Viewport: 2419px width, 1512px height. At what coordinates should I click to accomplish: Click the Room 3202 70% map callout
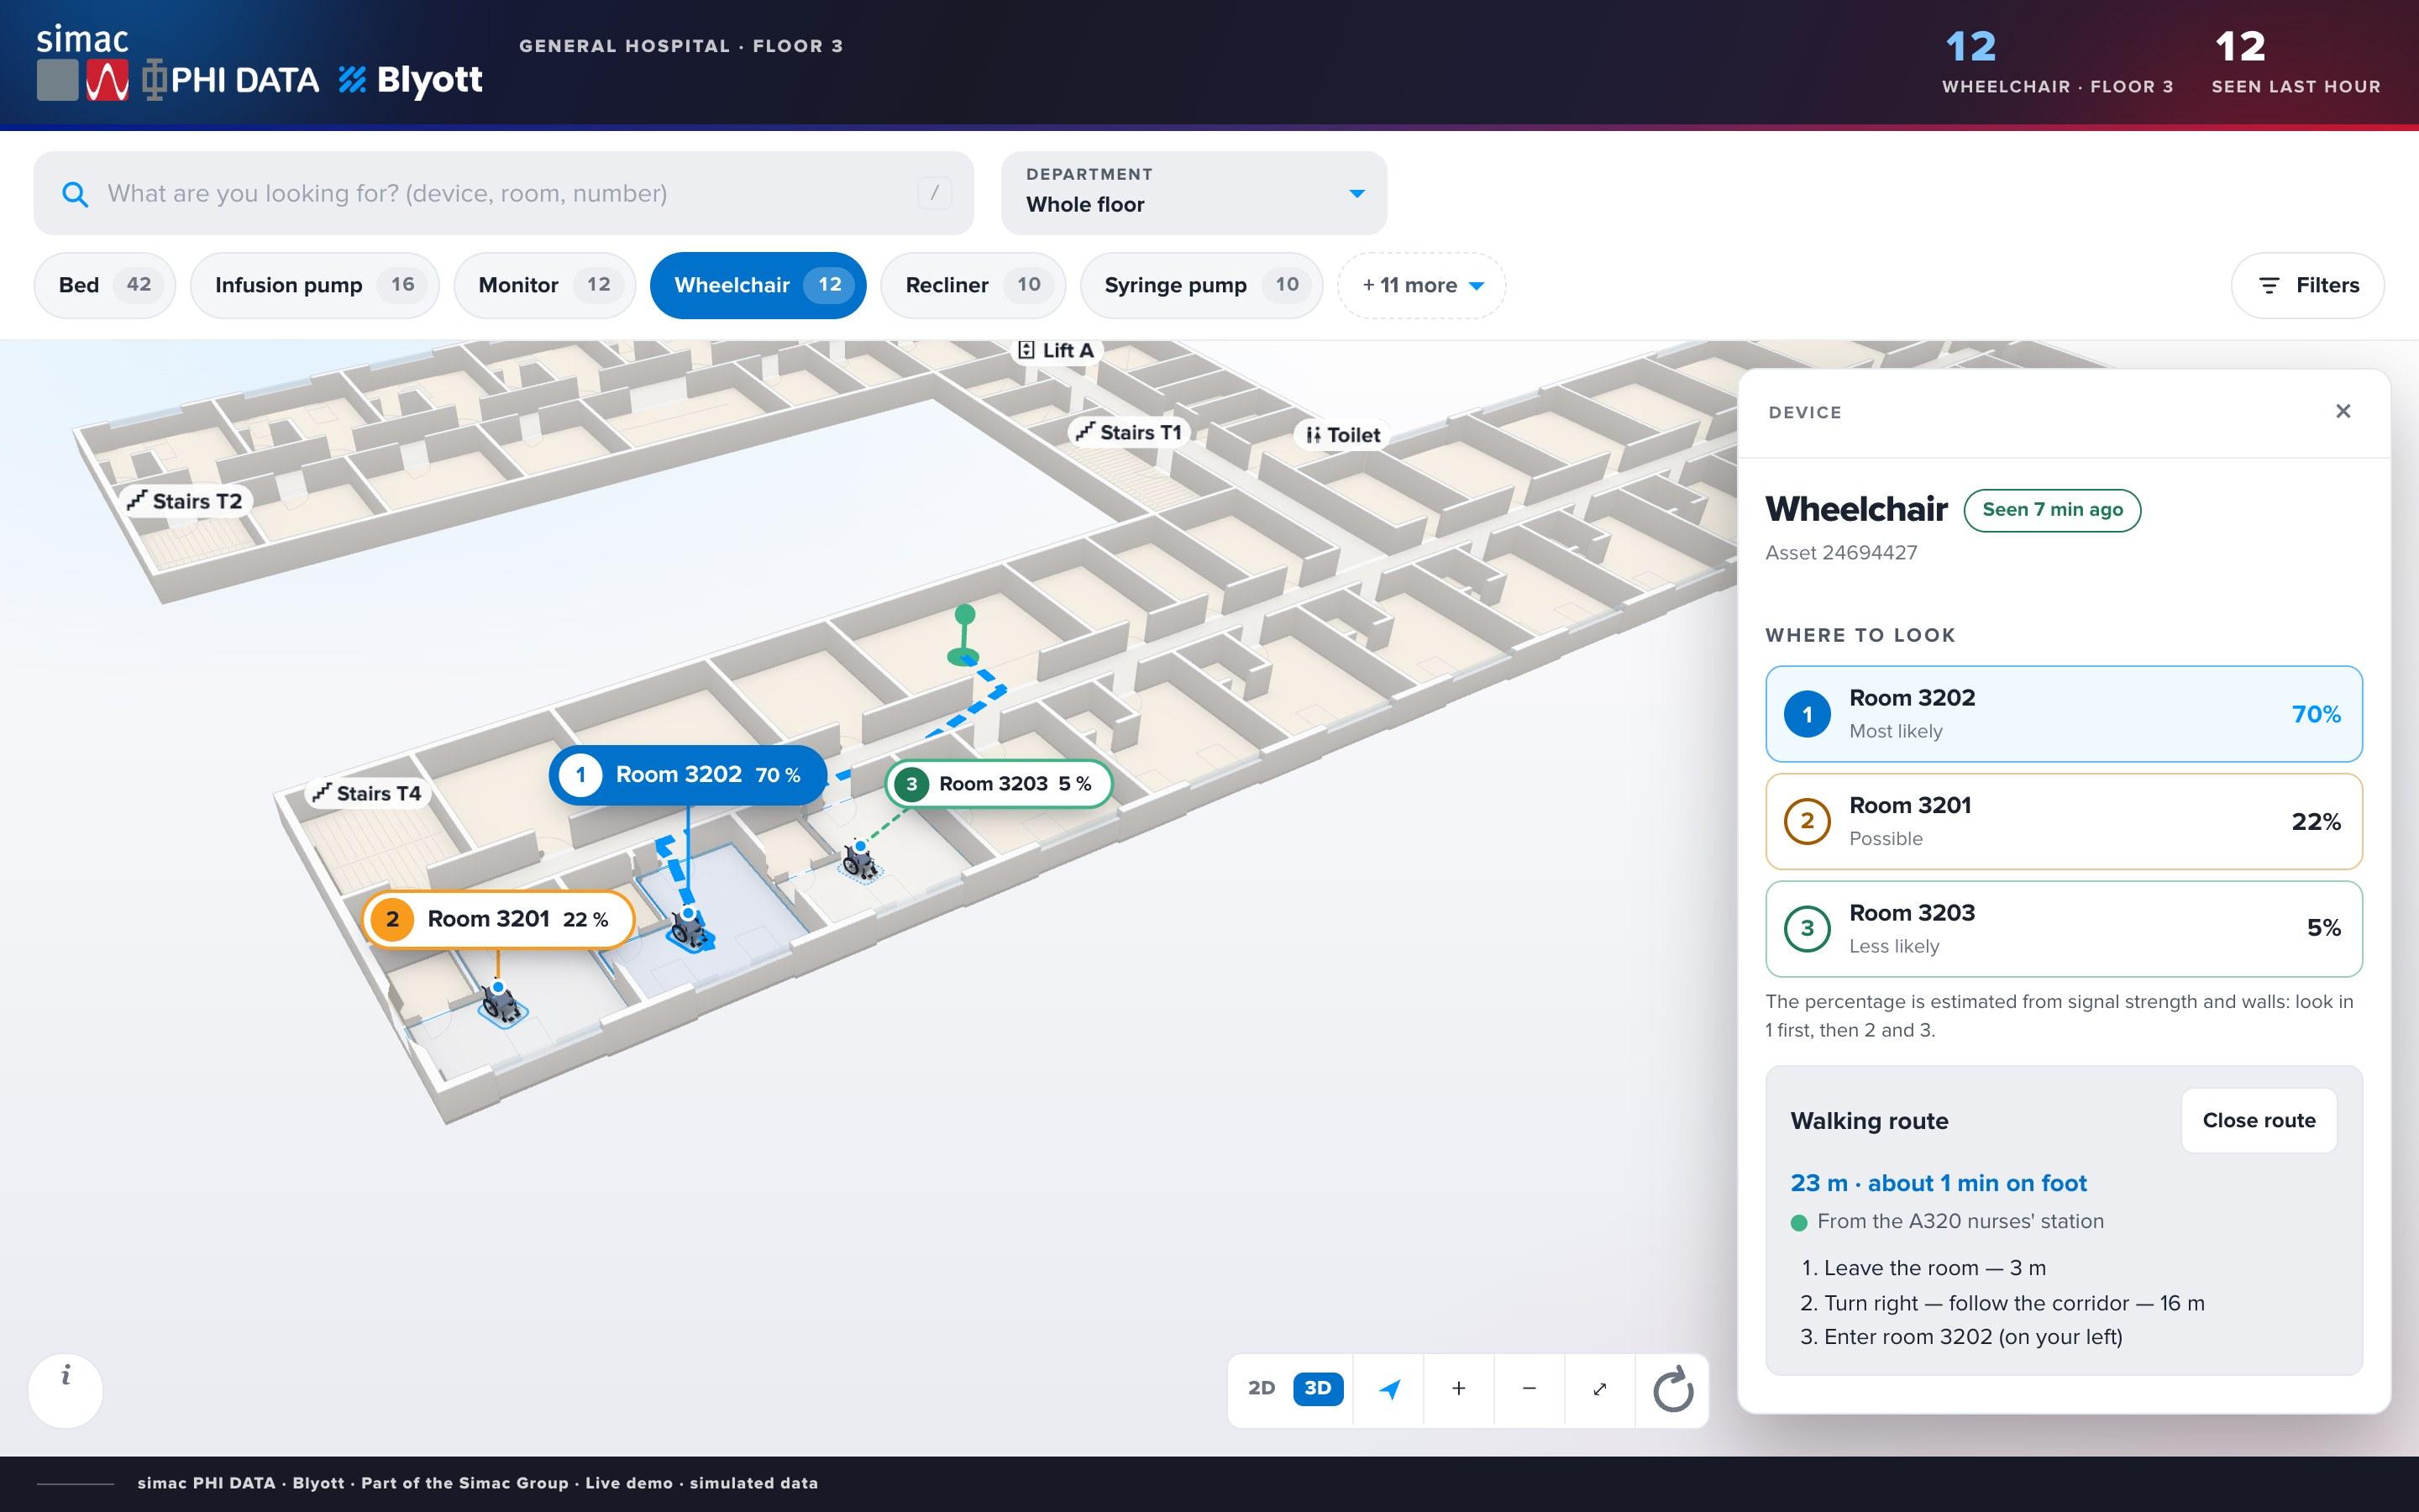click(x=688, y=775)
